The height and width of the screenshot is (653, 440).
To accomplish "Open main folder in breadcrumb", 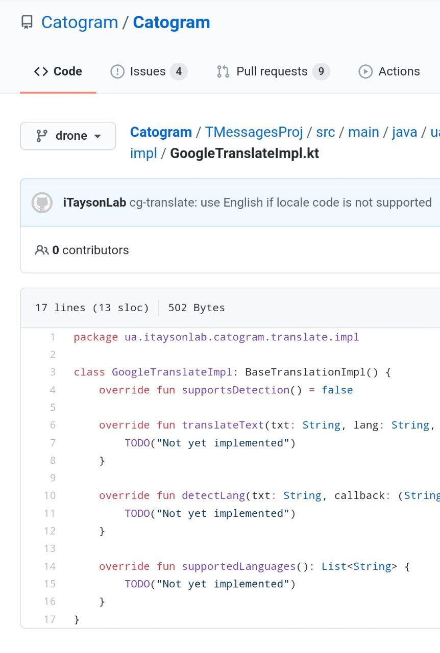I will pyautogui.click(x=363, y=132).
